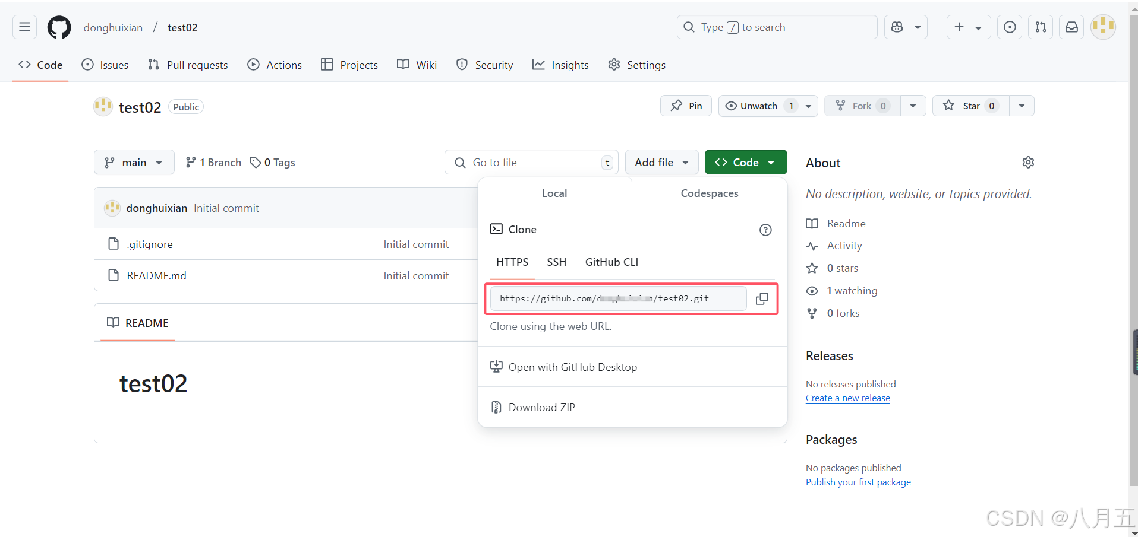Open the hamburger navigation menu
This screenshot has width=1138, height=537.
24,27
